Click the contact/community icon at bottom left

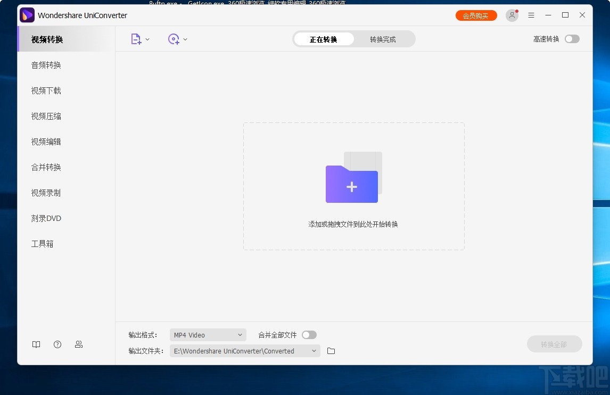tap(79, 344)
